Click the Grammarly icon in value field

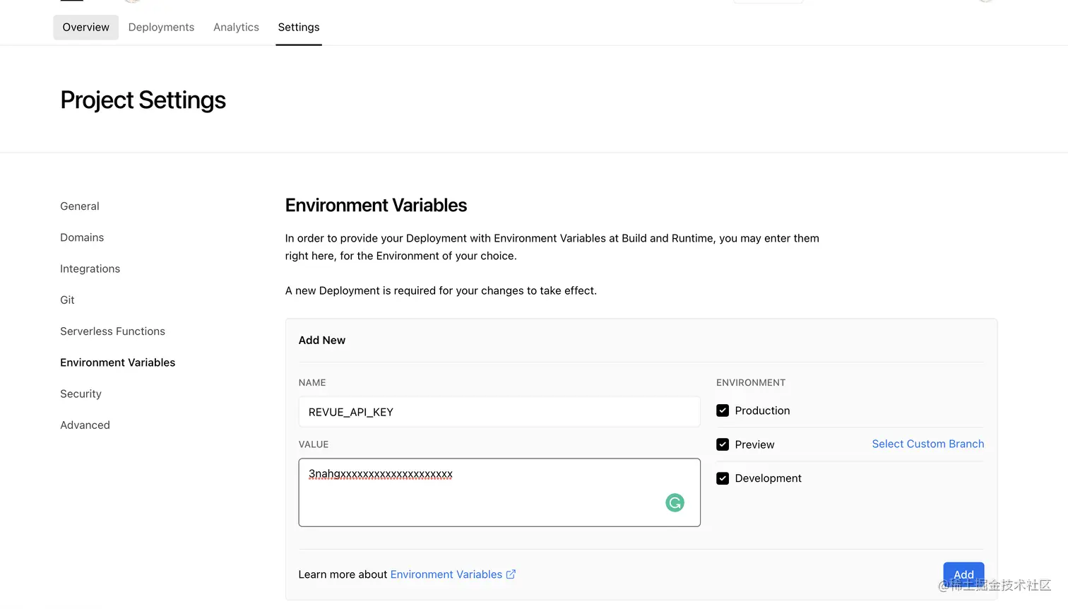(x=675, y=502)
